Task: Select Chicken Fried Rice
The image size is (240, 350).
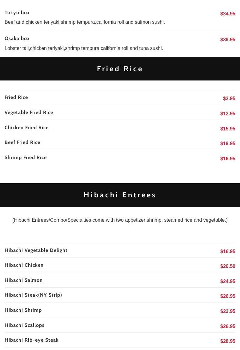Action: tap(27, 128)
